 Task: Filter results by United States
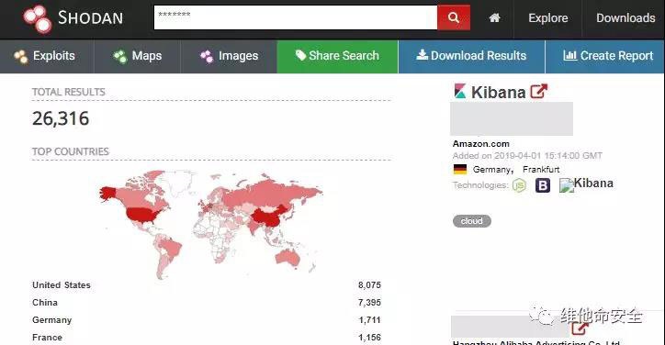click(x=62, y=285)
